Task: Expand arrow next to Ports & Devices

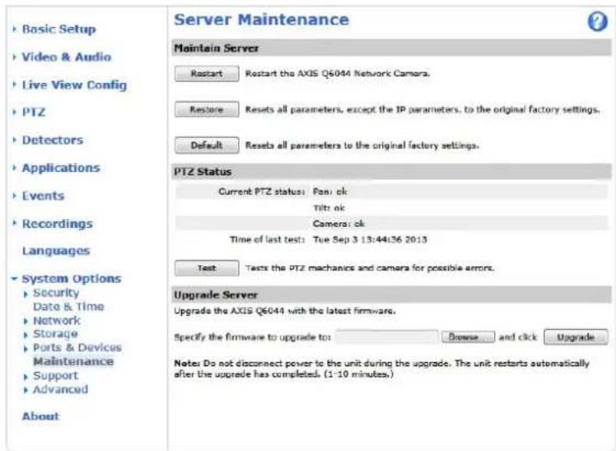Action: point(26,349)
